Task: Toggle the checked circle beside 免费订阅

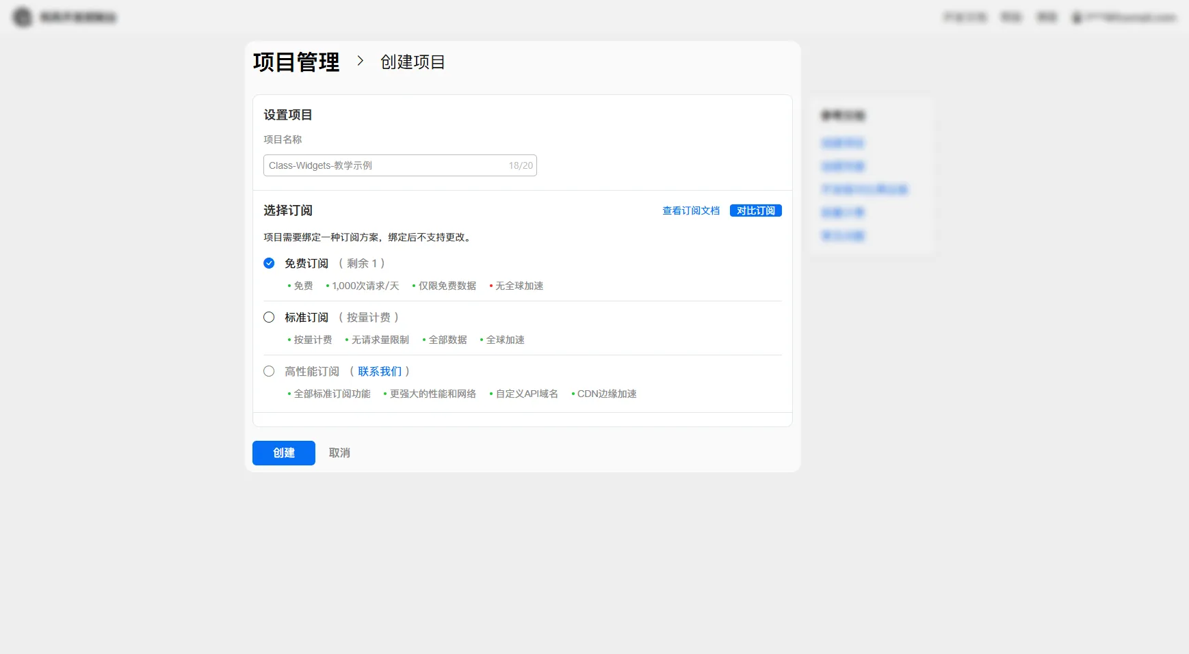Action: coord(269,262)
